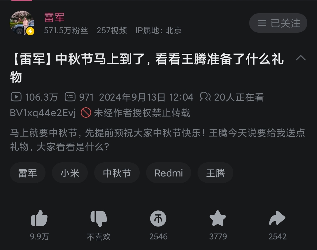Screen dimensions: 317x250
Task: Collapse the video description chevron
Action: [301, 58]
